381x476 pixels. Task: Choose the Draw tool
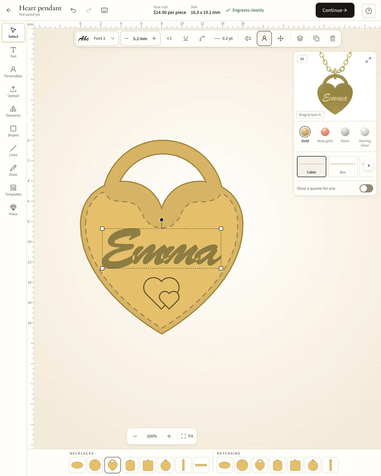13,170
